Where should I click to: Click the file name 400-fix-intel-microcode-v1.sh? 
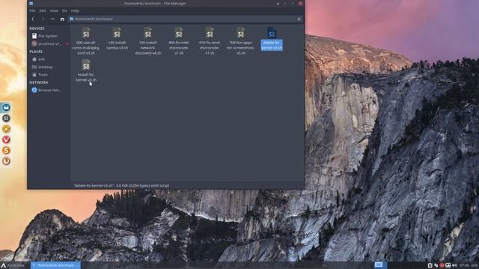coord(179,48)
